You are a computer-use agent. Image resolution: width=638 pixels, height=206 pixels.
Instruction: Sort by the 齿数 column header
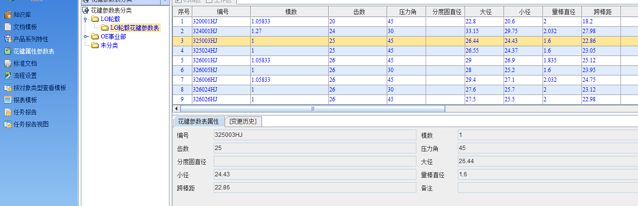click(357, 12)
